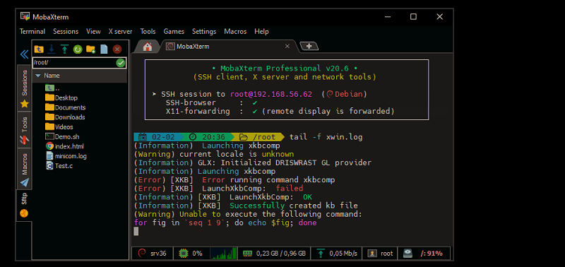
Task: Open the X server menu
Action: tap(120, 31)
